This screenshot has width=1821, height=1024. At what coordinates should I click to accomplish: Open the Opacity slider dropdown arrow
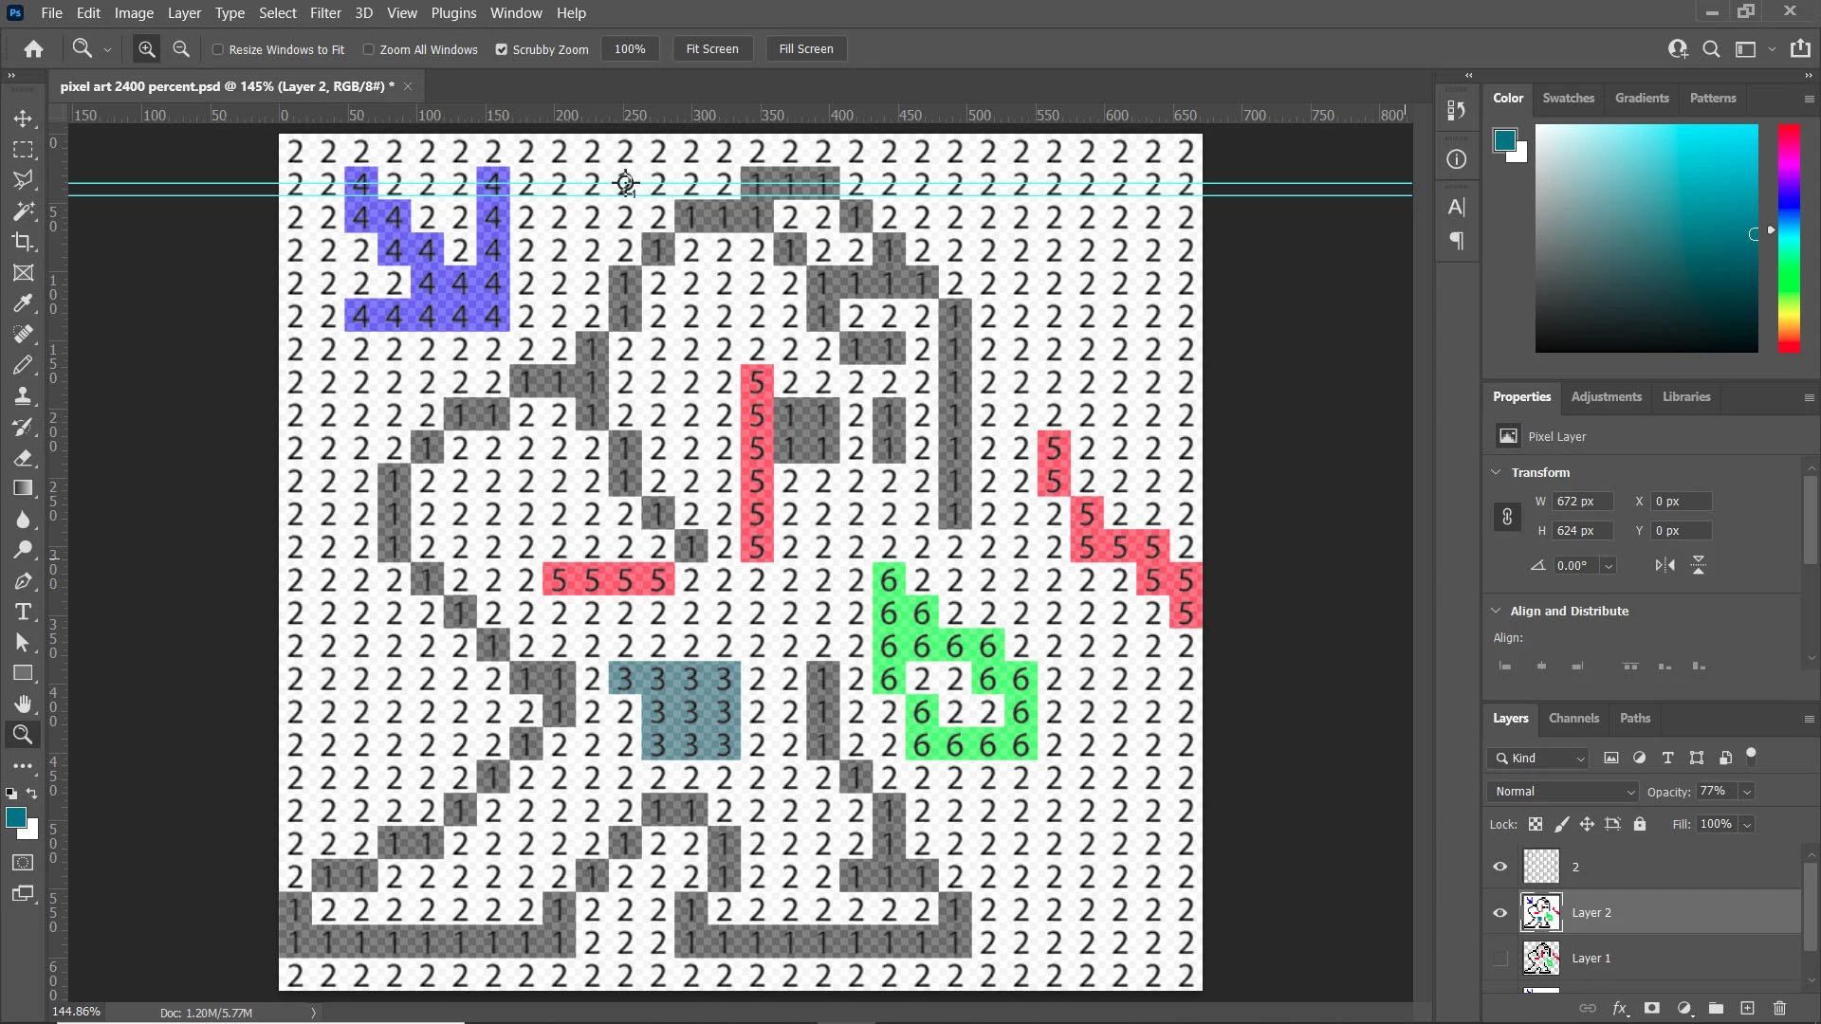[1747, 791]
